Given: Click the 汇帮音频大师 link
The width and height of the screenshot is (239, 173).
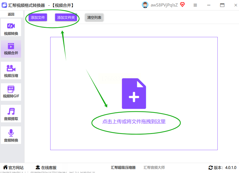Looking at the screenshot, I should tap(154, 168).
